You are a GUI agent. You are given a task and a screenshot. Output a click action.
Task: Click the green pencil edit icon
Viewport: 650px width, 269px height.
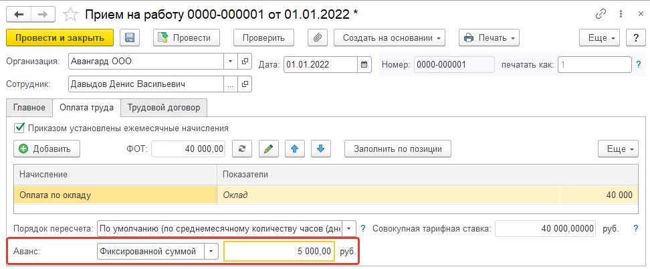click(267, 148)
